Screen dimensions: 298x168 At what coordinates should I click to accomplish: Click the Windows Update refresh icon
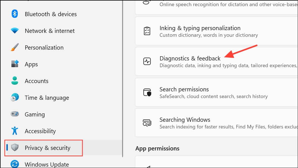(x=15, y=164)
